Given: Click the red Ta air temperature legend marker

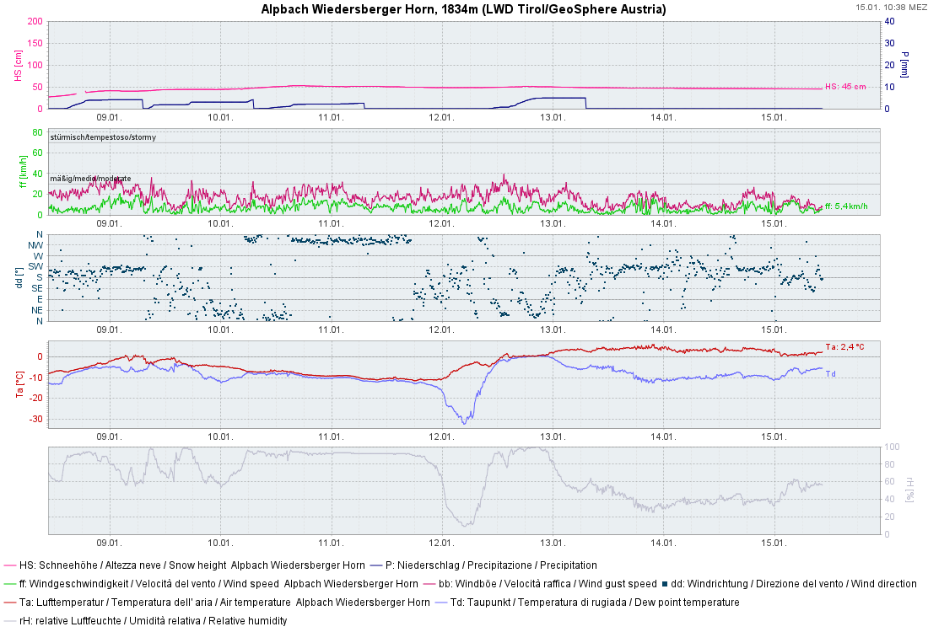Looking at the screenshot, I should click(x=8, y=603).
